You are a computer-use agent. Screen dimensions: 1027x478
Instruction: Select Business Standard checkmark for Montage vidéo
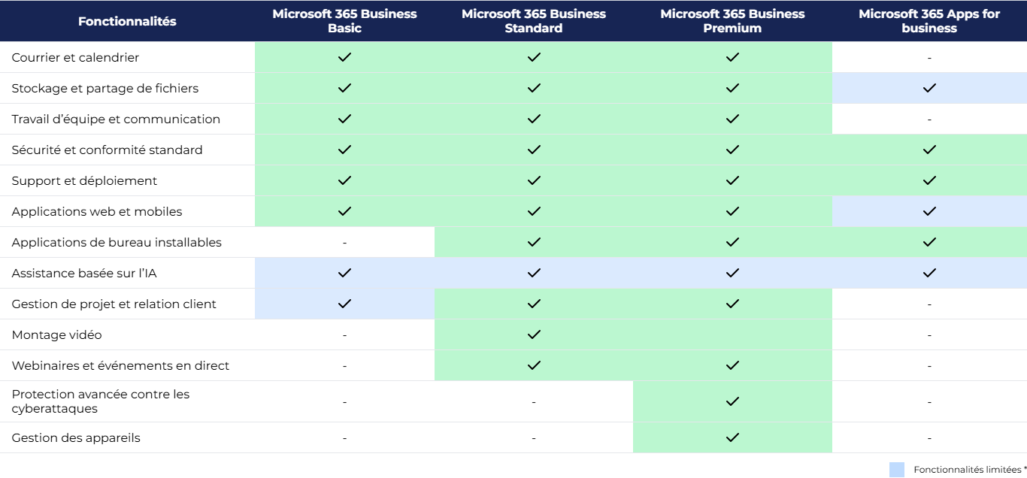click(x=534, y=334)
